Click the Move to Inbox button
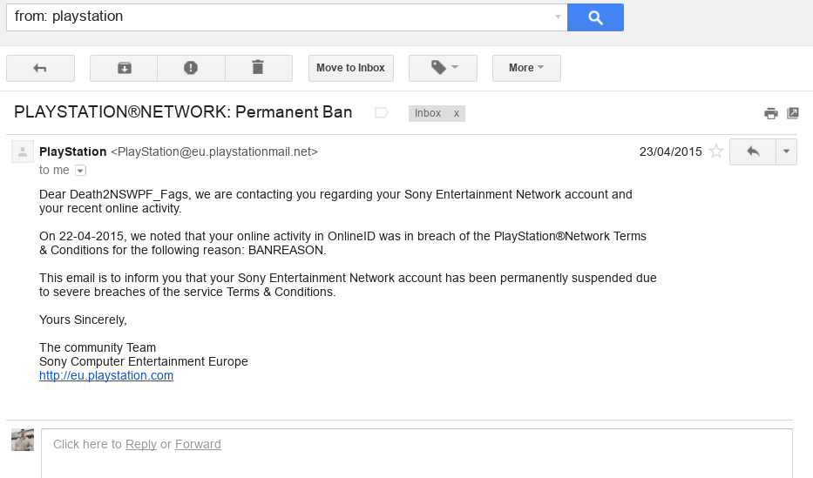The height and width of the screenshot is (478, 813). click(351, 69)
